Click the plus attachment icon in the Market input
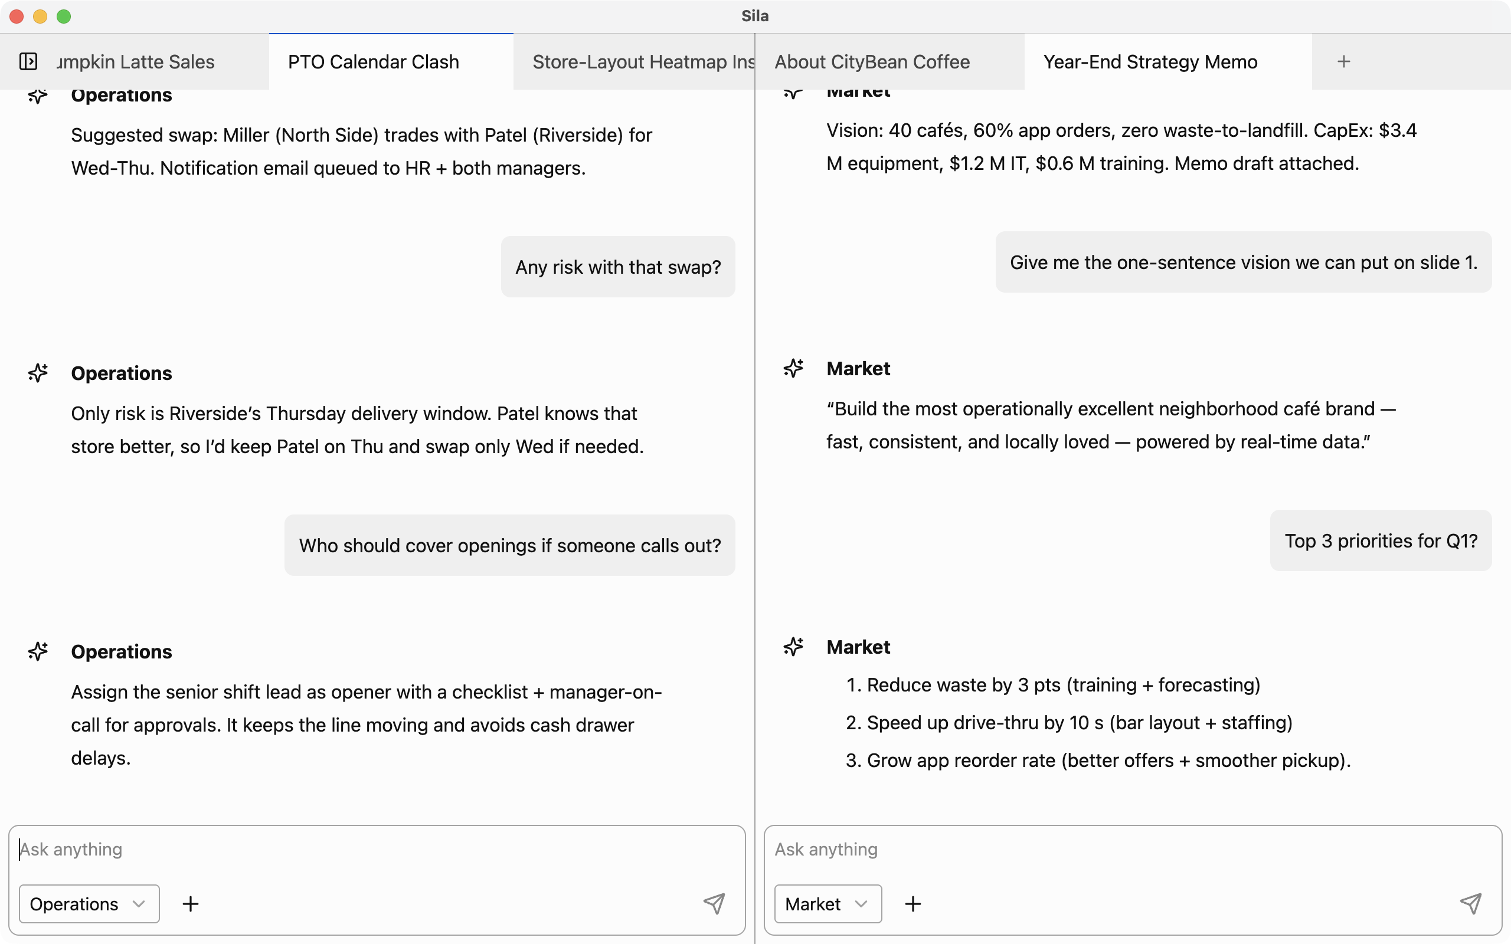The image size is (1511, 944). (913, 903)
